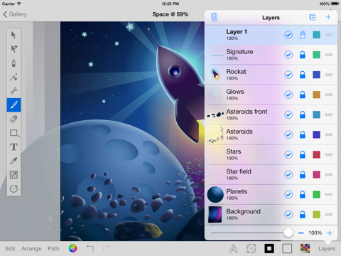Hide the Rocket layer
The image size is (341, 256).
[x=288, y=75]
